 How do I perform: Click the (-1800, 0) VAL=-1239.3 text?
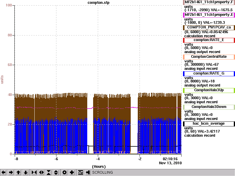point(204,23)
